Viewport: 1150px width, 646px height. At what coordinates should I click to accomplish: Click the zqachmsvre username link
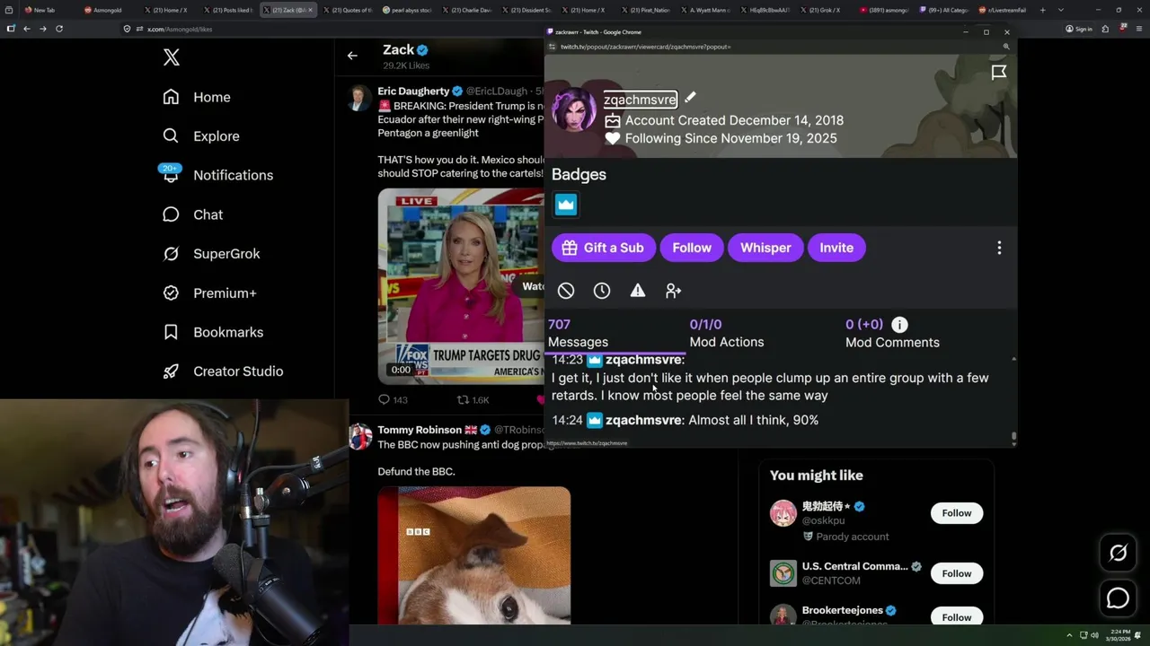pyautogui.click(x=640, y=100)
